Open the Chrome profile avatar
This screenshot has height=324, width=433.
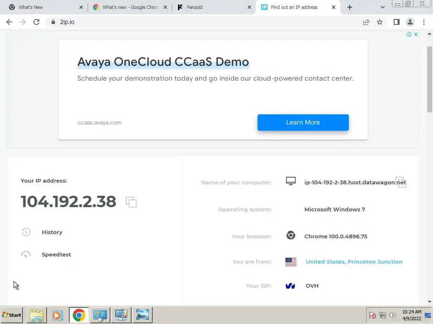[410, 22]
